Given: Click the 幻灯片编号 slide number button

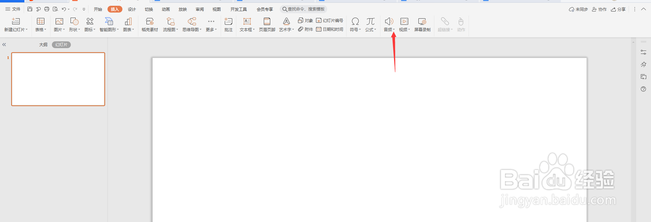Looking at the screenshot, I should pos(330,20).
